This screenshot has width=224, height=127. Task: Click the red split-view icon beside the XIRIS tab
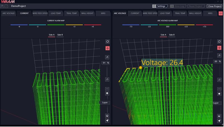tap(221, 13)
